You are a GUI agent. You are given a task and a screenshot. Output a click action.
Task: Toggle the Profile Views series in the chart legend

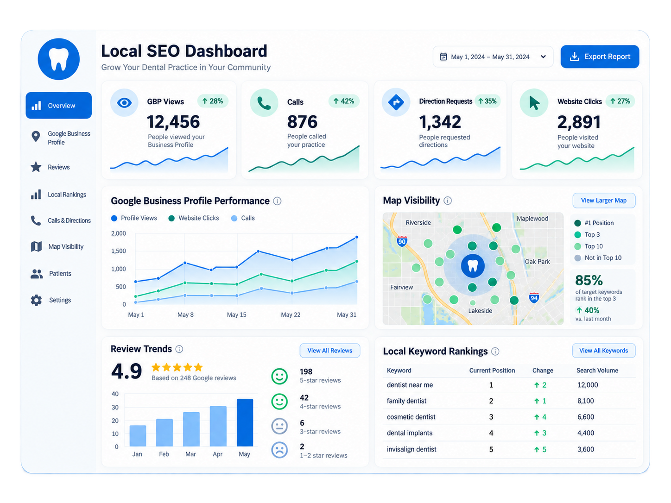click(x=134, y=218)
